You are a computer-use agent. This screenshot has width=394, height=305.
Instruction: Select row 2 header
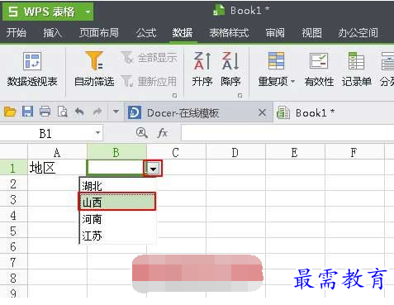tap(13, 183)
